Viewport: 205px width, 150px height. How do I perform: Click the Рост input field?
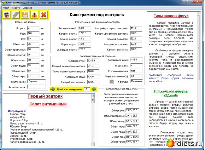click(33, 33)
